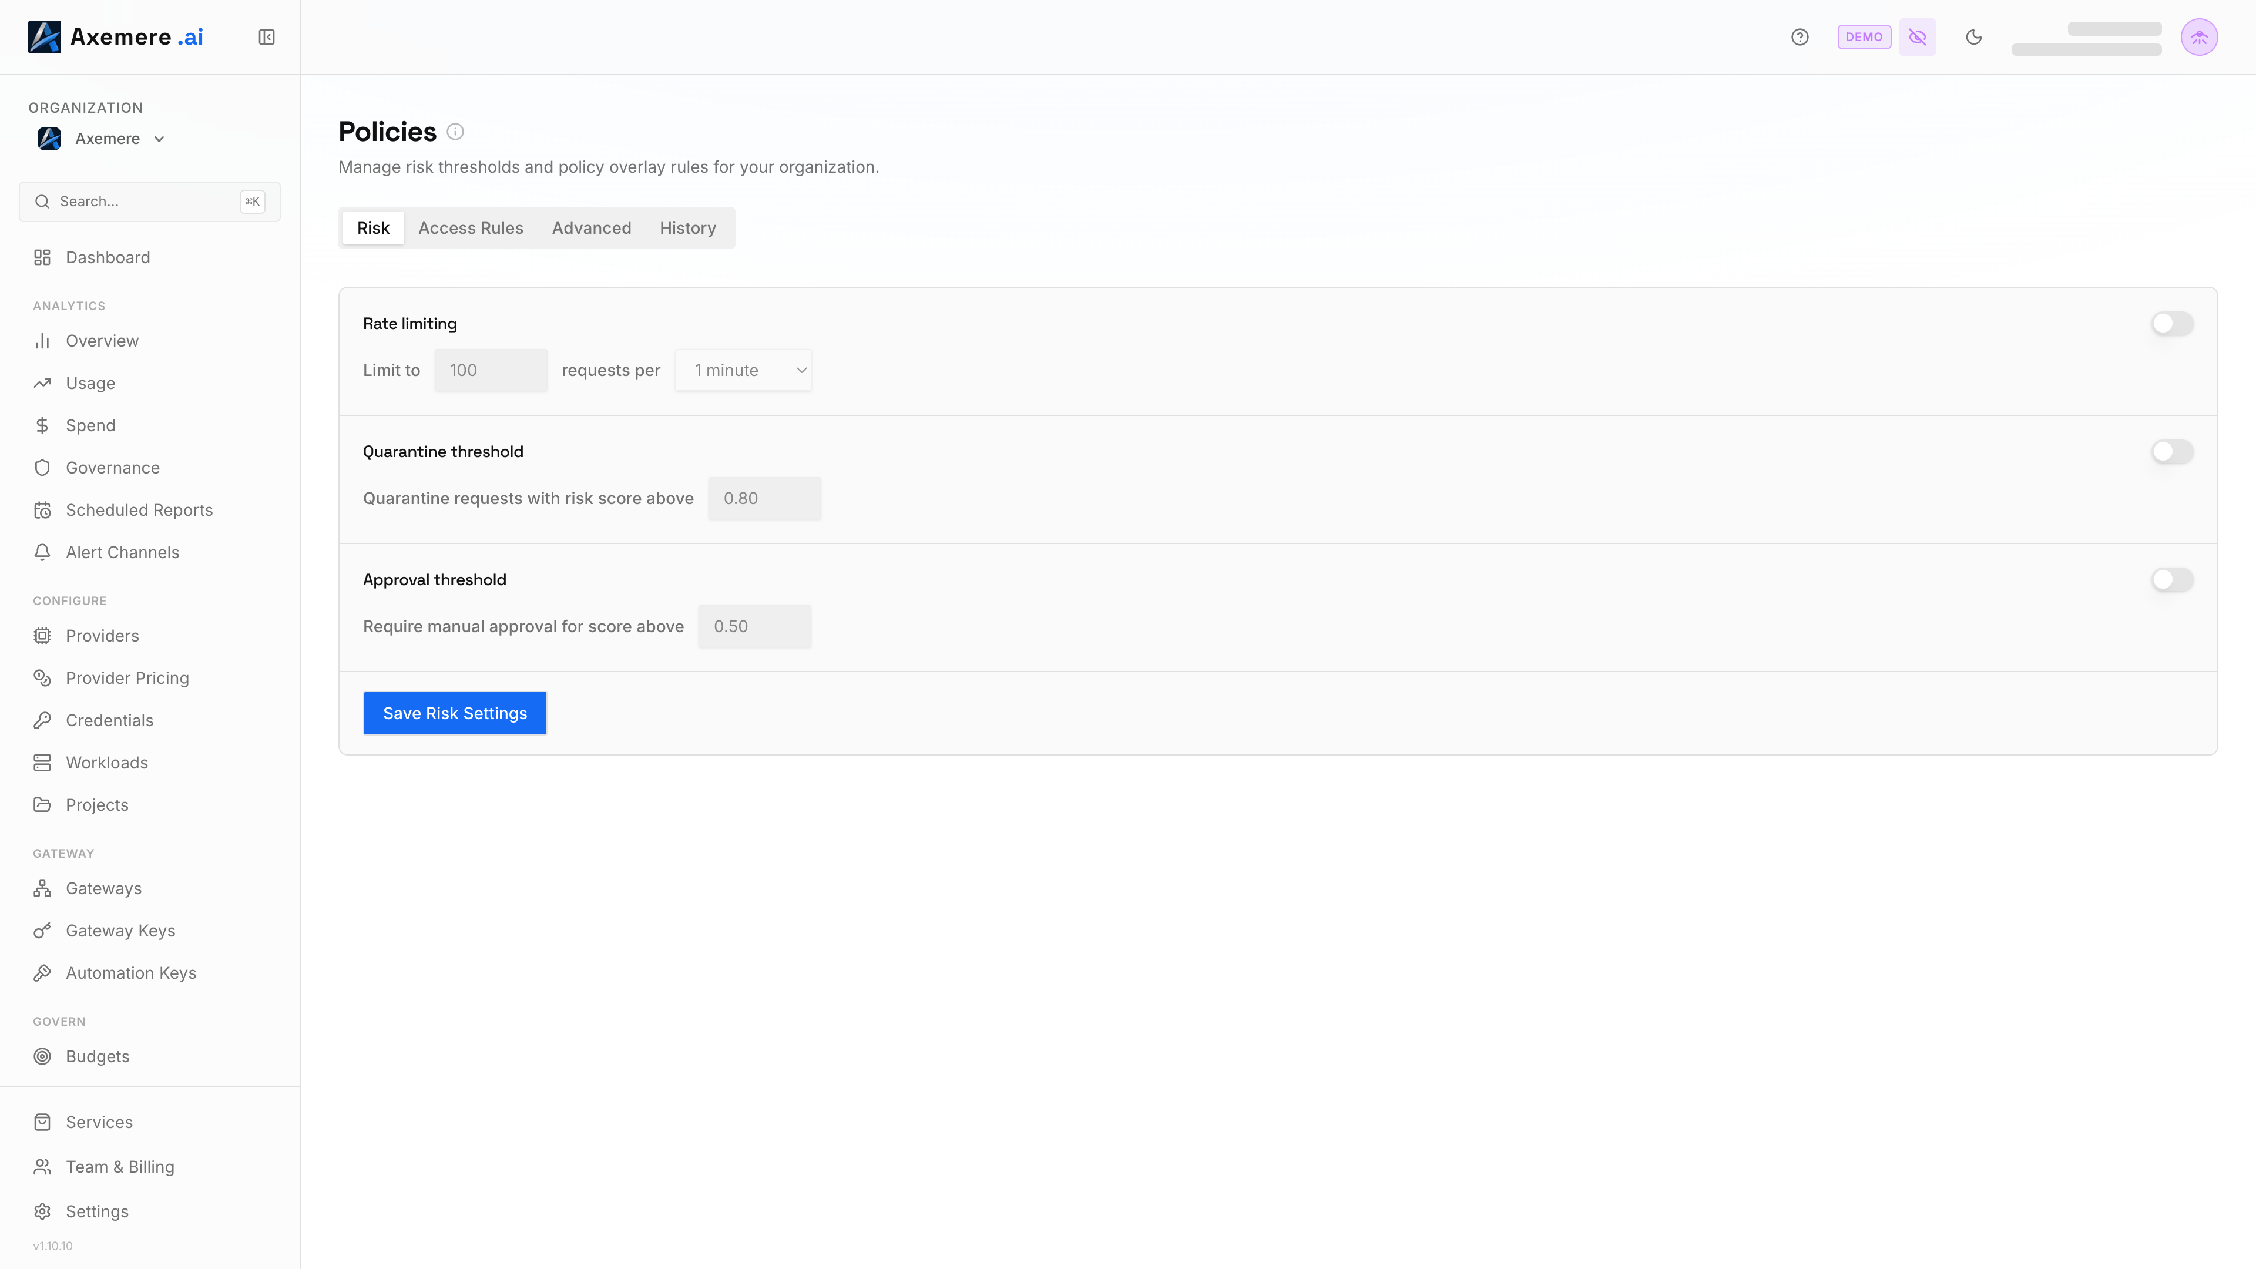Switch to dark mode moon icon
Image resolution: width=2256 pixels, height=1269 pixels.
[1974, 37]
